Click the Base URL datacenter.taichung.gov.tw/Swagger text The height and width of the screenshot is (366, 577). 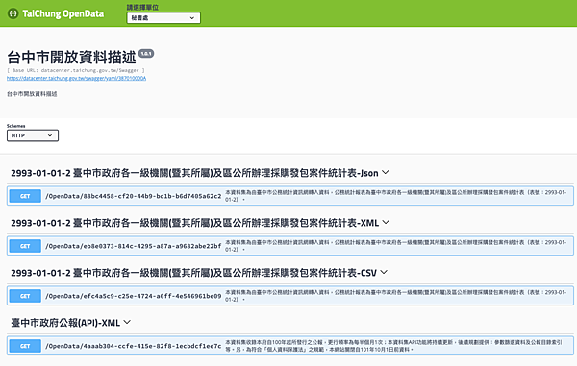click(x=76, y=70)
